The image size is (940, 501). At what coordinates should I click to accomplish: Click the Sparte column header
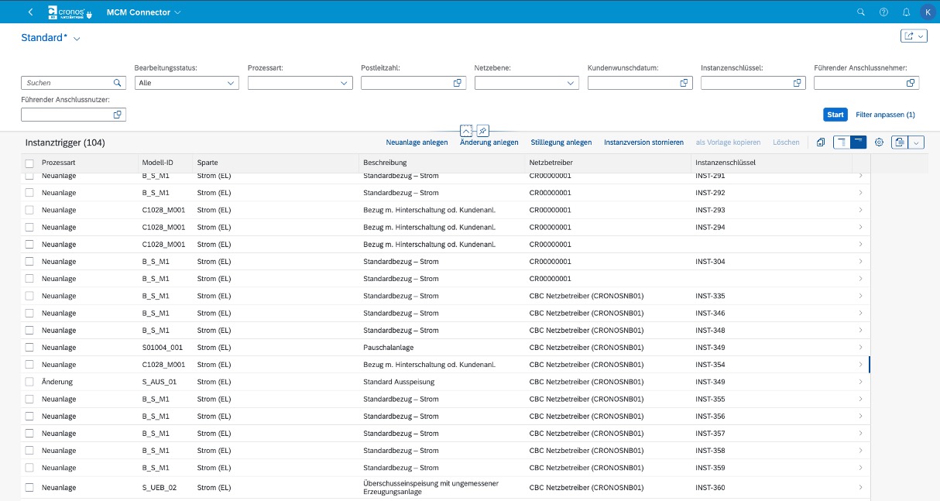[x=276, y=163]
